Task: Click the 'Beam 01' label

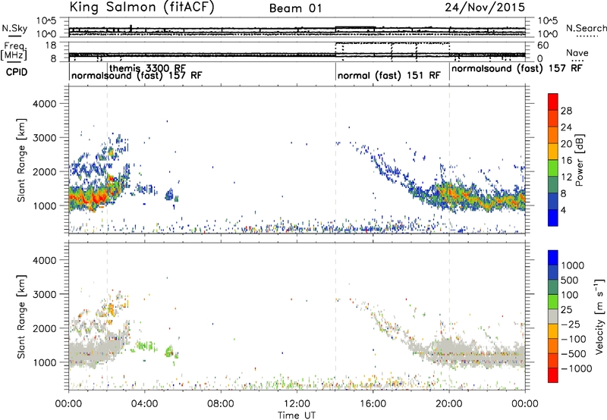Action: [x=295, y=8]
